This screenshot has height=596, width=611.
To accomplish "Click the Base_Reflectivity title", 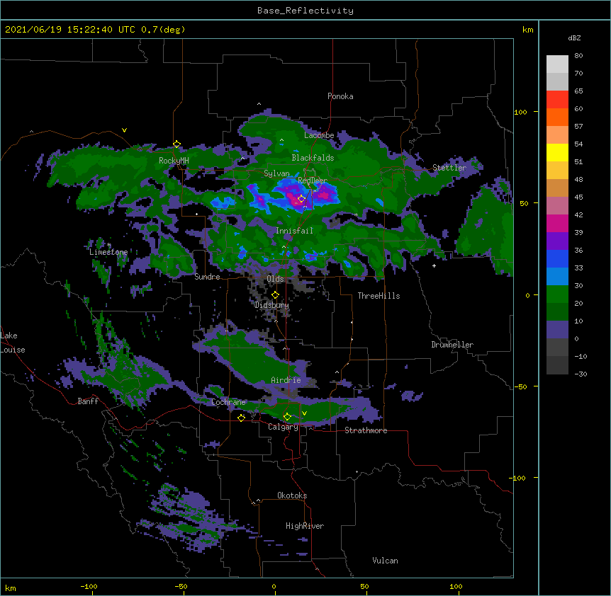I will (x=305, y=11).
